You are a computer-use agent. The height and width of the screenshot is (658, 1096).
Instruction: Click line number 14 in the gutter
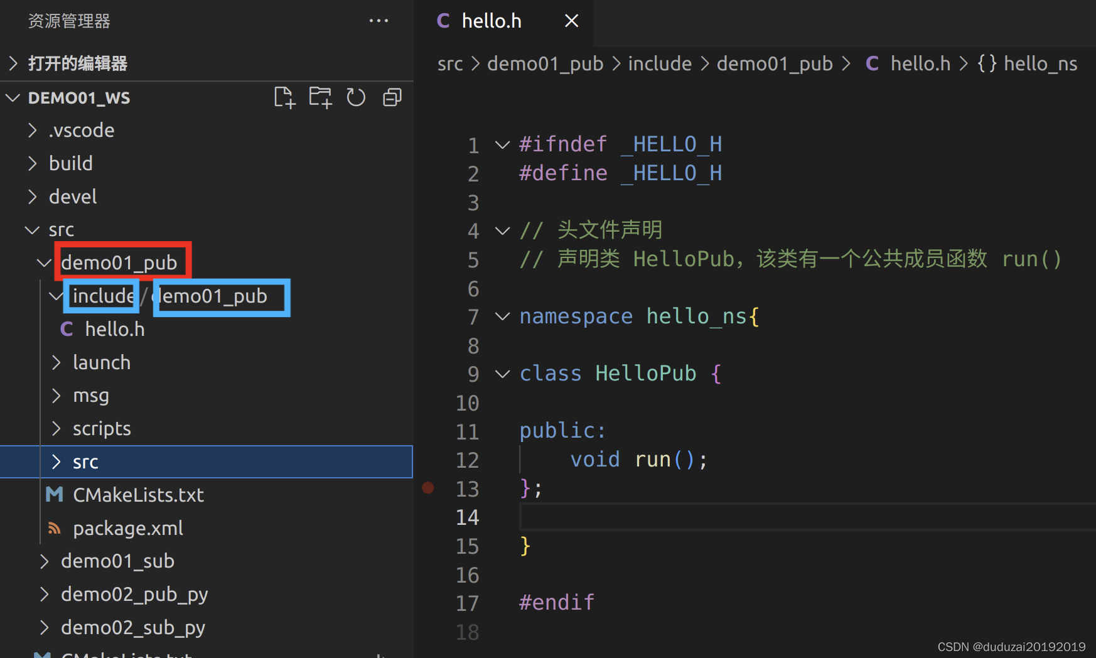point(467,517)
